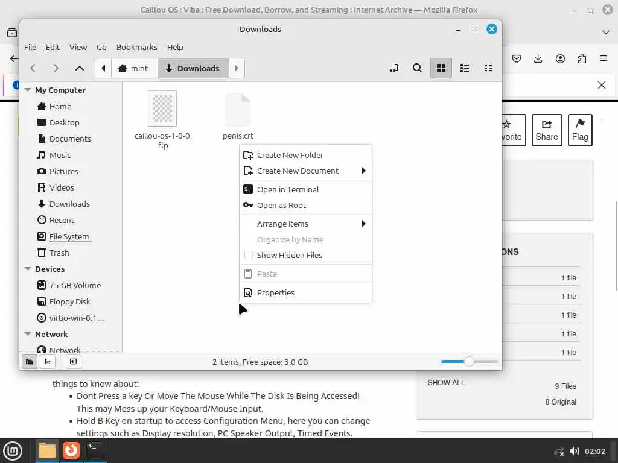618x463 pixels.
Task: Go forward with the right arrow in Downloads toolbar
Action: click(56, 68)
